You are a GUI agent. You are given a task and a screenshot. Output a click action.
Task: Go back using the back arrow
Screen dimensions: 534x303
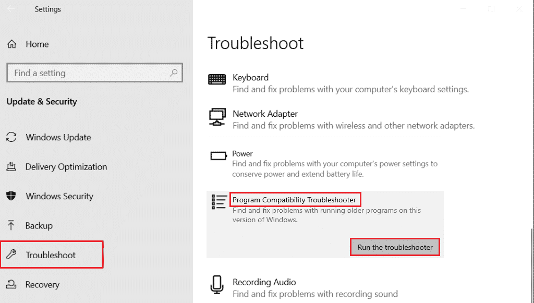tap(11, 9)
